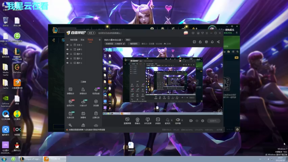The width and height of the screenshot is (288, 162).
Task: Add 摄像头 camera source
Action: coord(138,121)
